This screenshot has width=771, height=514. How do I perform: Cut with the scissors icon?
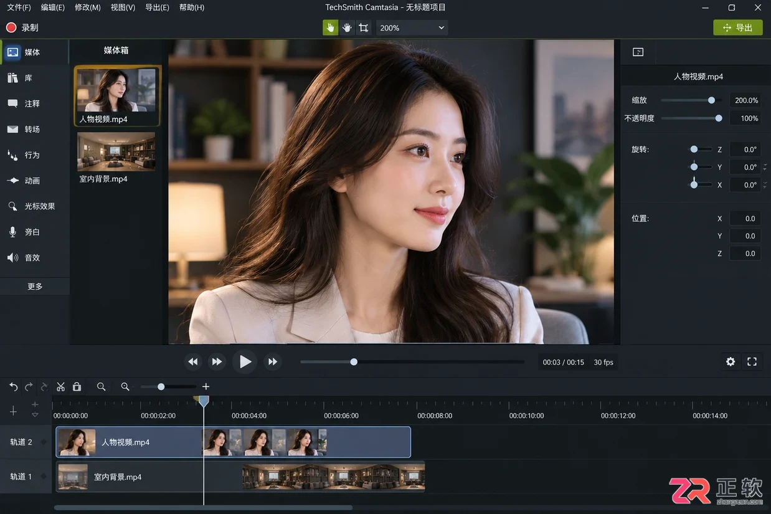[x=60, y=387]
